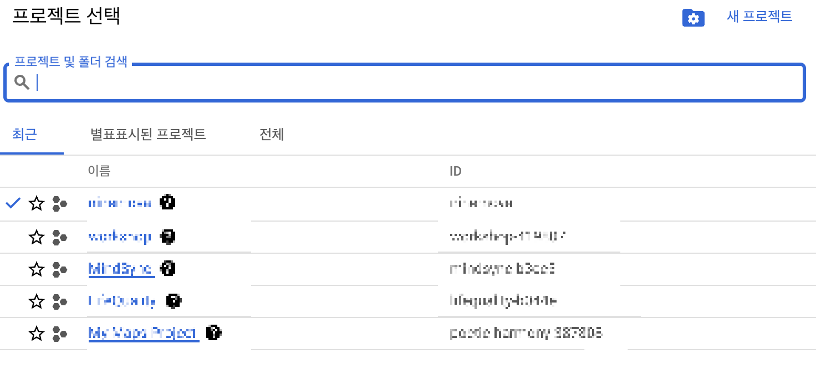
Task: Click the magnifier icon in the search box
Action: (22, 83)
